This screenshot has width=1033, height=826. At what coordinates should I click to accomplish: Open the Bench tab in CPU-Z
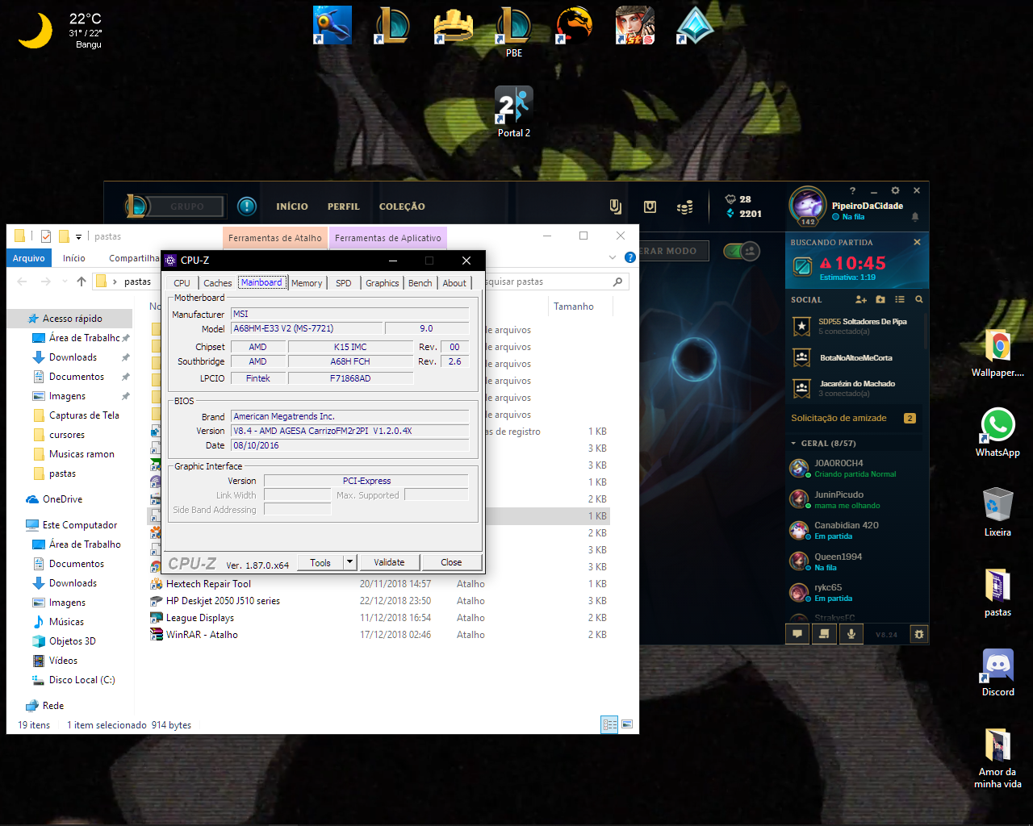click(420, 283)
